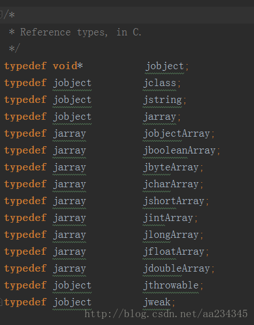
Task: Click the 'jarray;' declaration name
Action: click(x=162, y=117)
